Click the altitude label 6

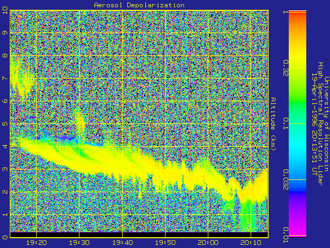click(5, 101)
